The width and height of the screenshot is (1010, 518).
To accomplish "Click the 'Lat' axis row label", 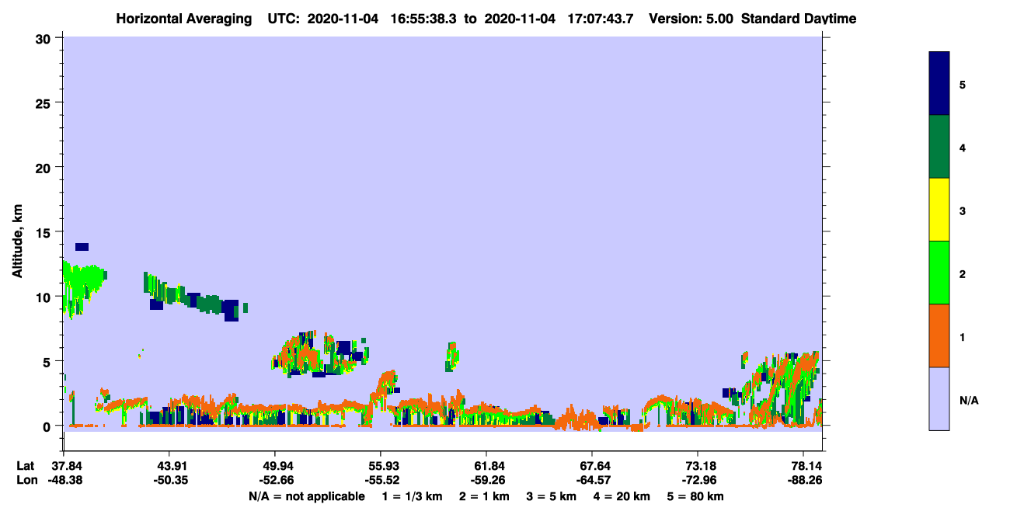I will point(25,466).
